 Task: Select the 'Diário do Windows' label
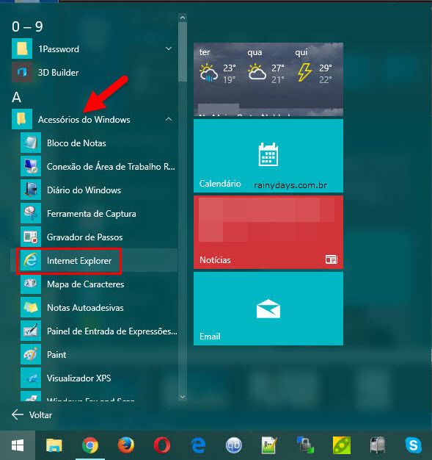click(84, 190)
